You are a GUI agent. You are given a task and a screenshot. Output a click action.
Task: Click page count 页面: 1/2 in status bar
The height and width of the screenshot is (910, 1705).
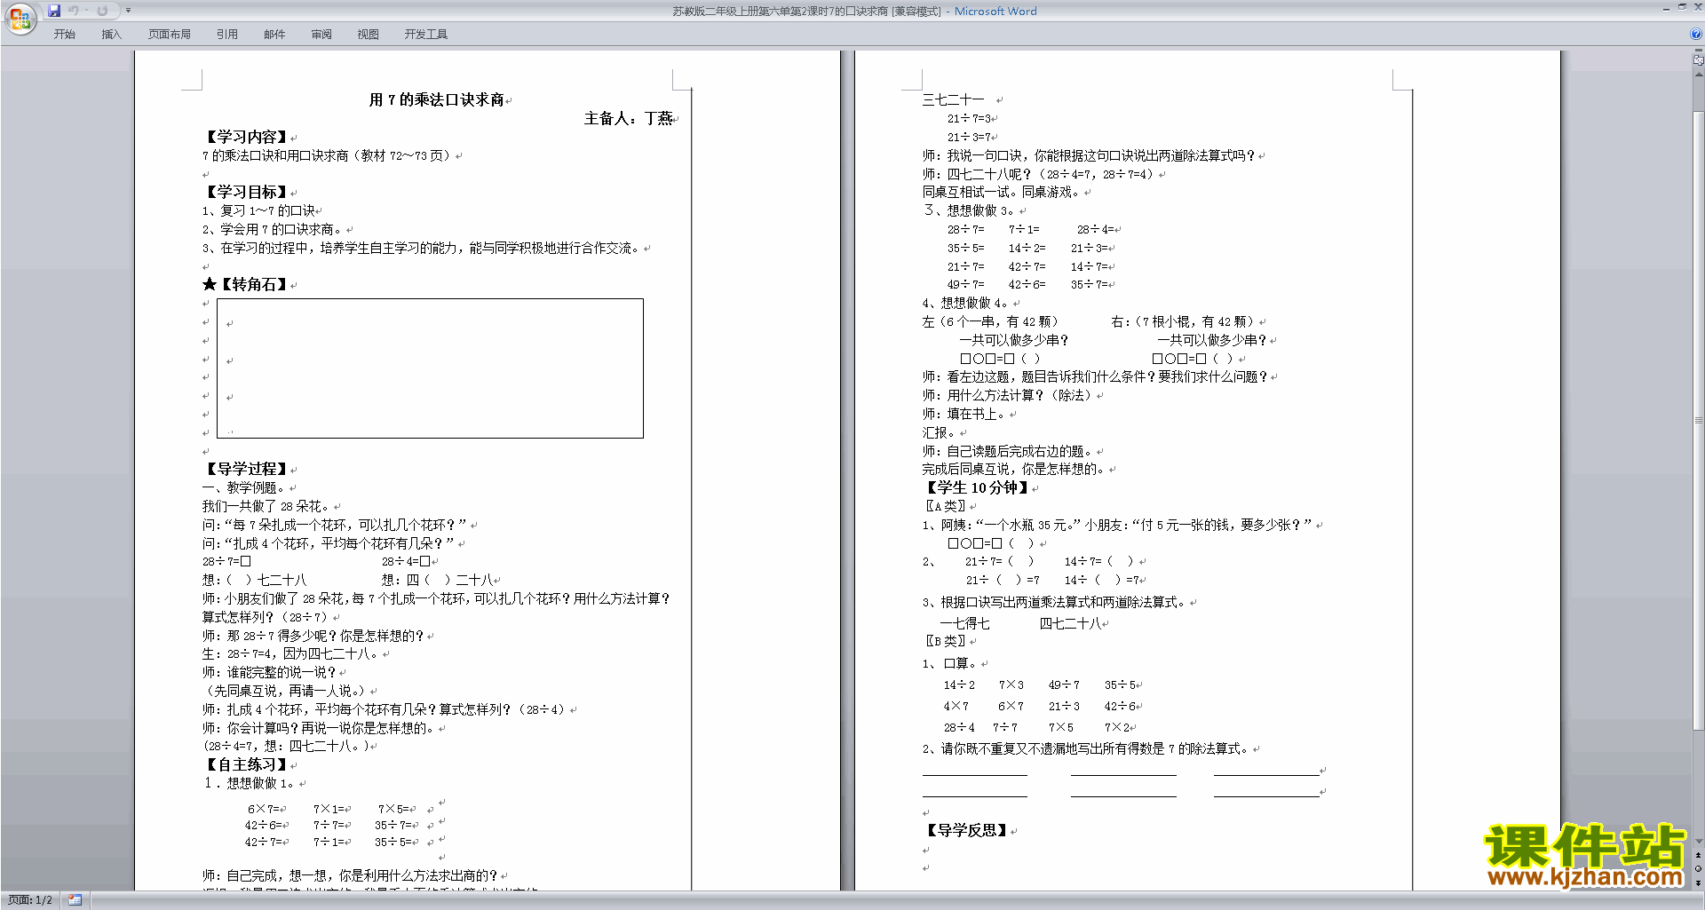coord(30,900)
